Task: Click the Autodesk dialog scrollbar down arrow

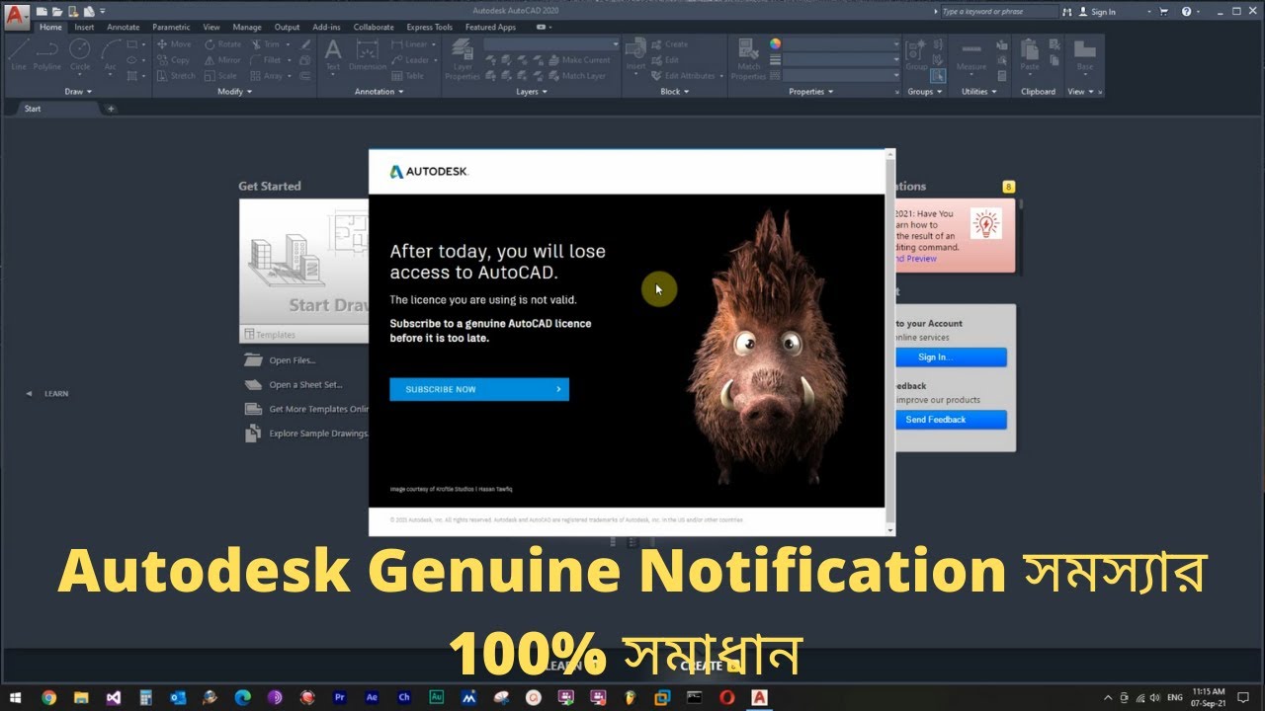Action: click(x=890, y=530)
